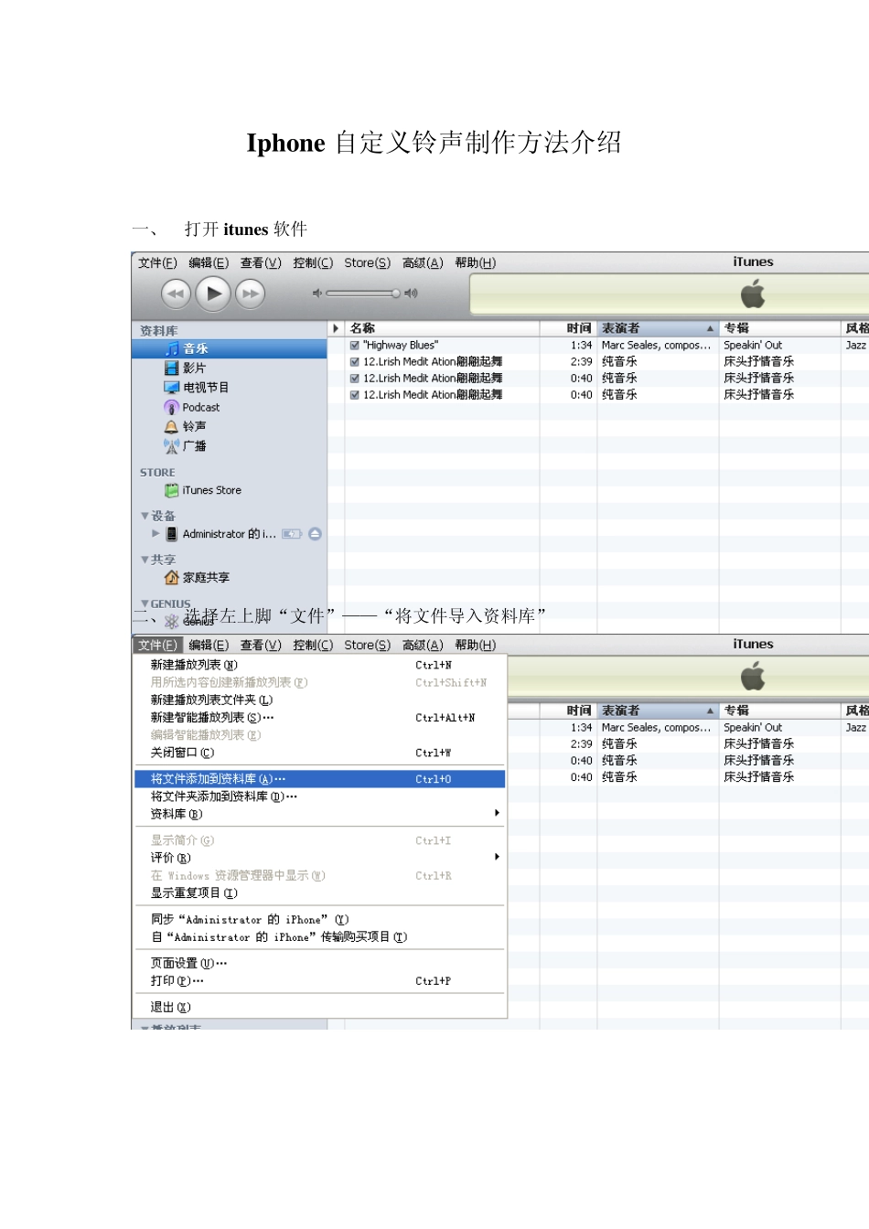
Task: Click the low-volume speaker icon
Action: pyautogui.click(x=317, y=294)
